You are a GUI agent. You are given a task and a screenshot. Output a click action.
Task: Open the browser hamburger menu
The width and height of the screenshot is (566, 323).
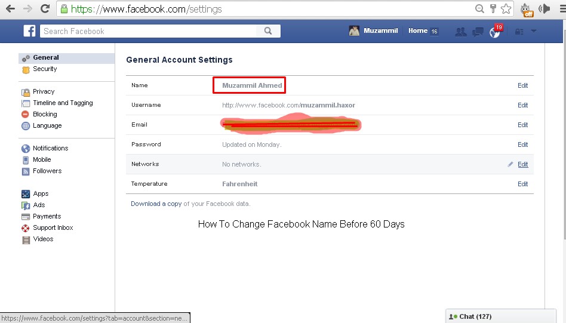pyautogui.click(x=562, y=9)
